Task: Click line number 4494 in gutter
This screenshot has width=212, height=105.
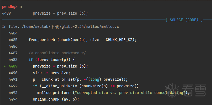Action: pyautogui.click(x=13, y=99)
